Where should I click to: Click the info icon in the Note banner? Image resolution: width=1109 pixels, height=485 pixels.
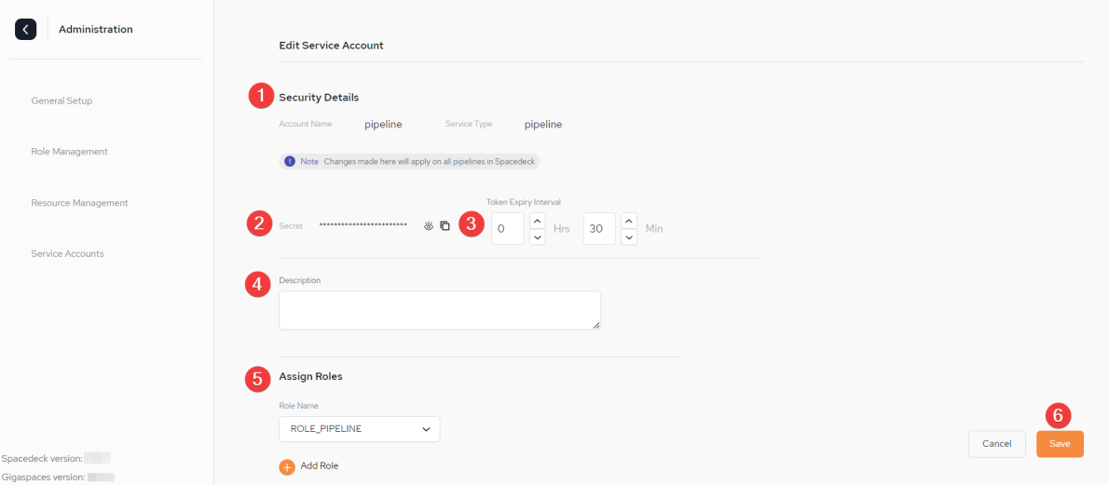(x=290, y=161)
